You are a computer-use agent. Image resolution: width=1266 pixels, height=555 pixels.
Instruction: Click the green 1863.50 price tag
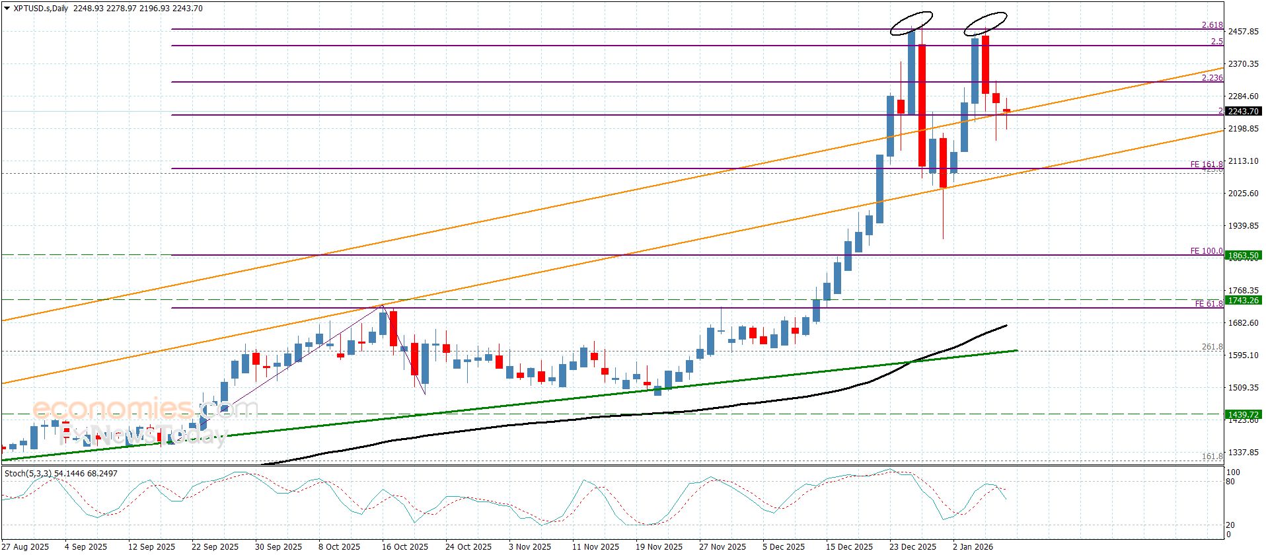pos(1243,255)
